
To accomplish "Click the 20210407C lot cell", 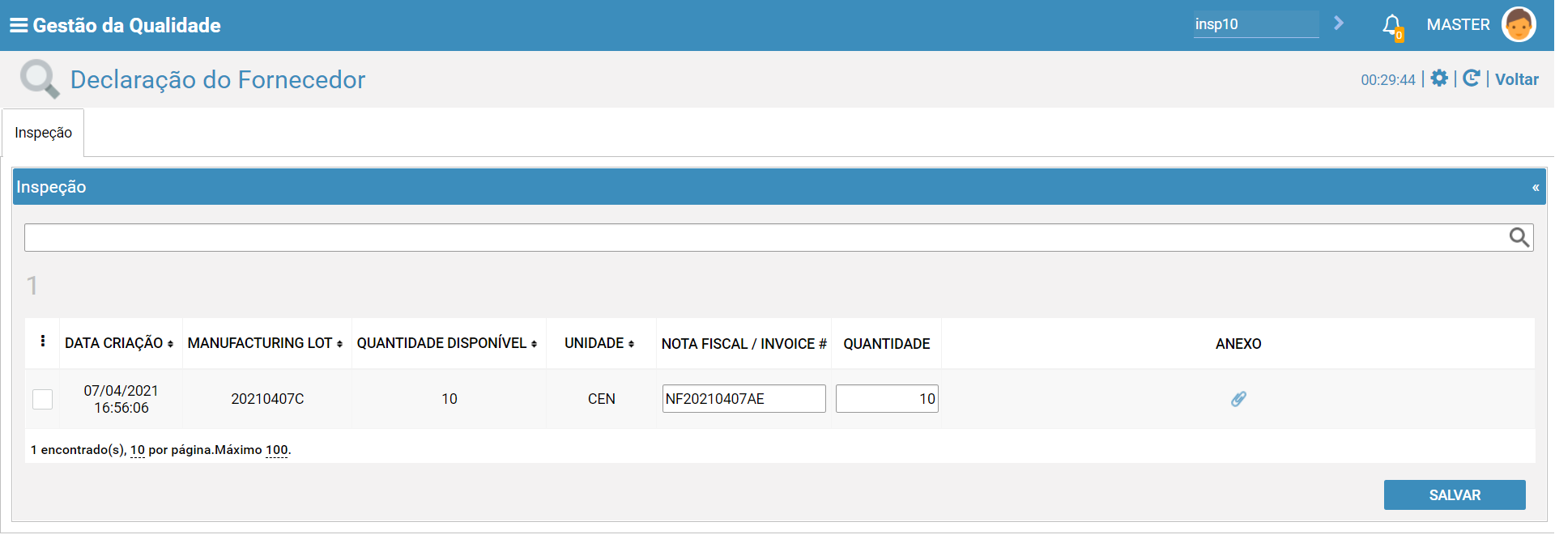I will (267, 399).
